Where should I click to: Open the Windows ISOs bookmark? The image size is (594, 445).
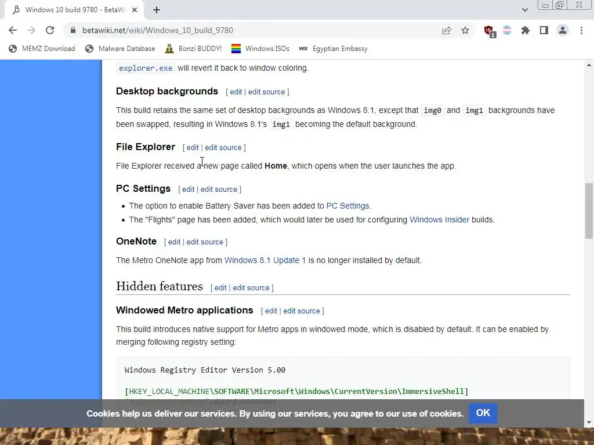pyautogui.click(x=260, y=49)
